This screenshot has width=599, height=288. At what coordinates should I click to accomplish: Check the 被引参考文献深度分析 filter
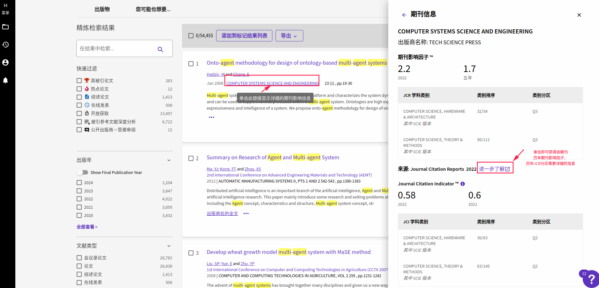point(79,122)
